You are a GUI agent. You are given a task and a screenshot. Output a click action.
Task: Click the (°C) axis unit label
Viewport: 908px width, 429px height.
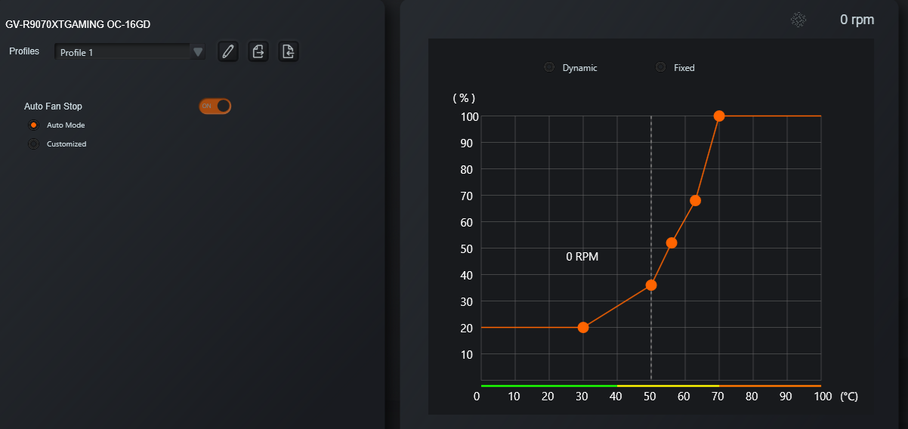pyautogui.click(x=849, y=397)
